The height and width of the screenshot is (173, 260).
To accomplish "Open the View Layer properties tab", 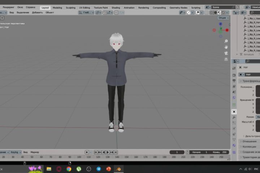I will [234, 86].
